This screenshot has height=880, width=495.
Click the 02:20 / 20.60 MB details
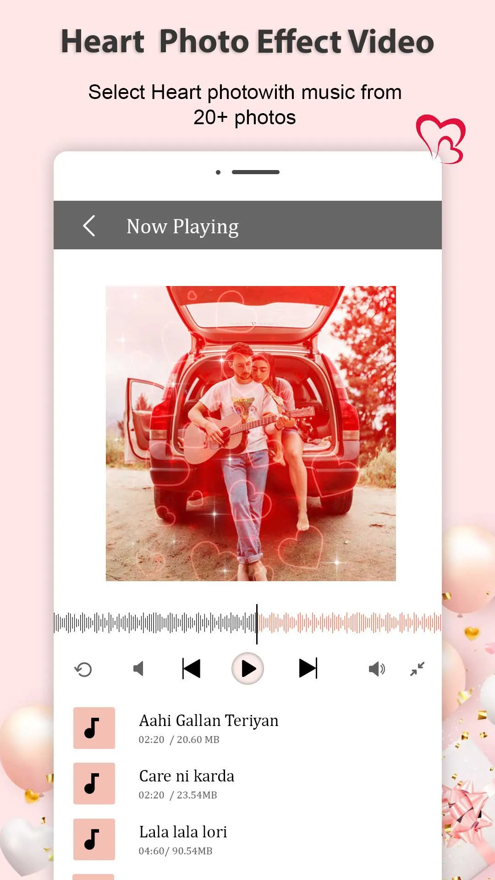click(x=179, y=740)
